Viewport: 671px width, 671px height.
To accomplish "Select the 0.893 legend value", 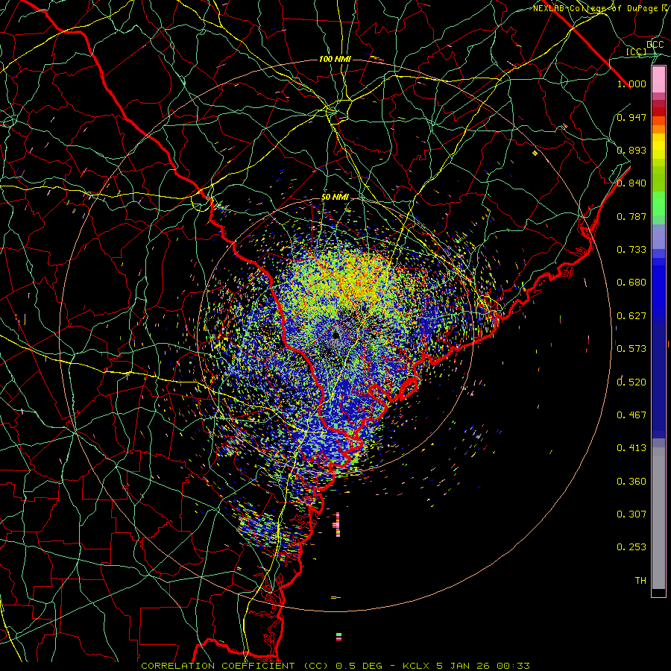I will (631, 150).
